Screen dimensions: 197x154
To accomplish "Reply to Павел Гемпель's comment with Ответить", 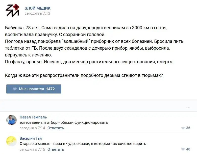I will (x=56, y=128).
